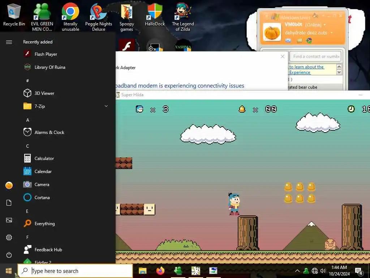The width and height of the screenshot is (370, 278).
Task: Click the Recently added heading
Action: (x=38, y=42)
